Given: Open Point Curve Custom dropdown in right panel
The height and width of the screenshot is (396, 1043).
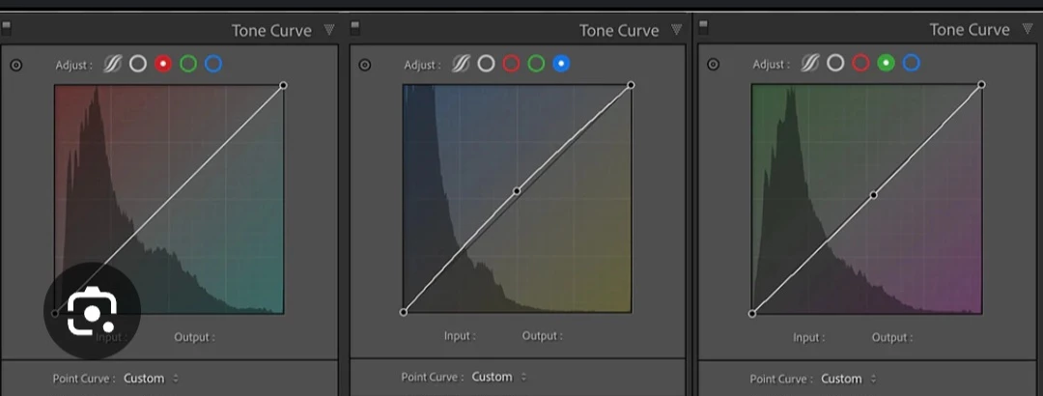Looking at the screenshot, I should click(x=849, y=379).
